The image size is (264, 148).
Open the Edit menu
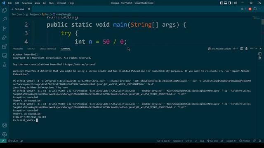pyautogui.click(x=16, y=3)
